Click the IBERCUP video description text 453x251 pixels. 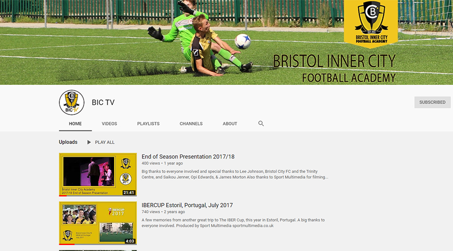click(x=233, y=223)
